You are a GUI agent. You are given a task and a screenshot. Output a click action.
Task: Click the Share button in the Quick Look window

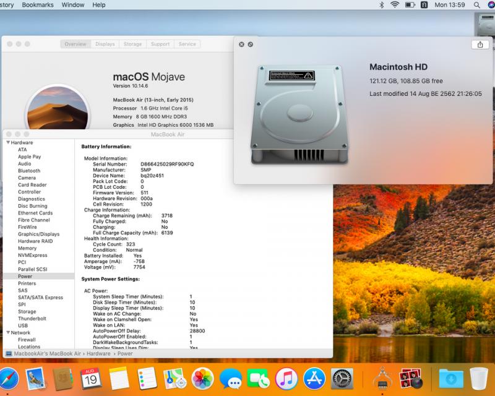pos(480,45)
